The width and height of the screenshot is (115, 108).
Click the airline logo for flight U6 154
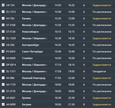click(3, 5)
